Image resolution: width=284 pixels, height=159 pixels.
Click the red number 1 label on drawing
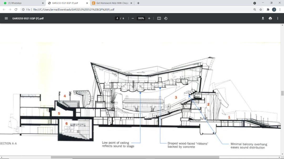[229, 117]
